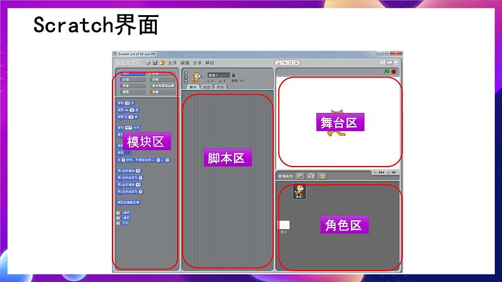Select the duplicate stamp tool
The height and width of the screenshot is (282, 502).
[279, 63]
